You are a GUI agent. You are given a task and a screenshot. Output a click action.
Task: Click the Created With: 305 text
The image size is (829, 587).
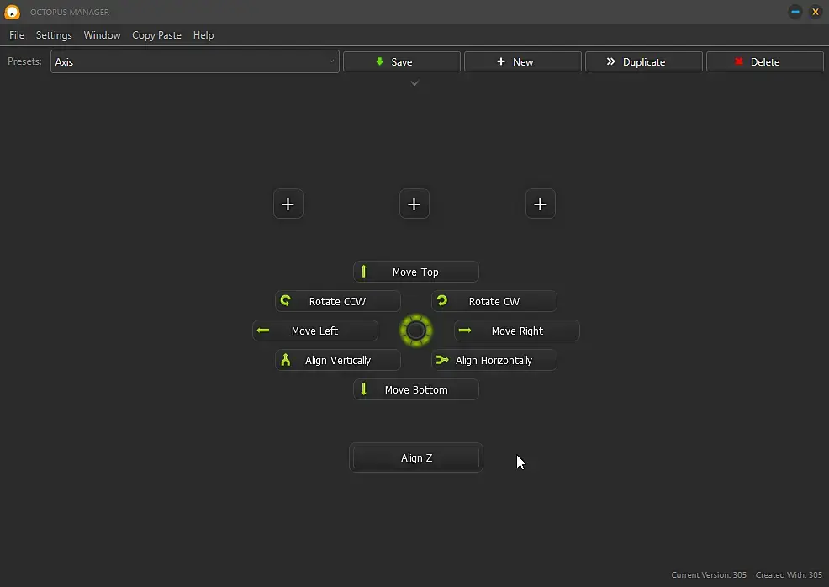789,575
